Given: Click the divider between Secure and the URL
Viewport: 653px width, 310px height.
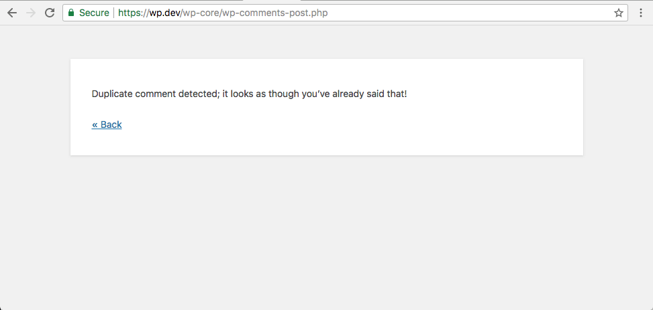Looking at the screenshot, I should [113, 13].
